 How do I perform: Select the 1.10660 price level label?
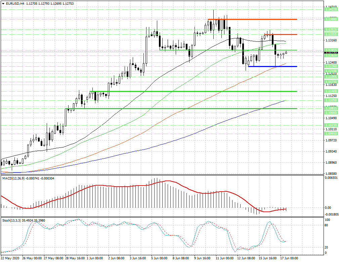click(331, 113)
